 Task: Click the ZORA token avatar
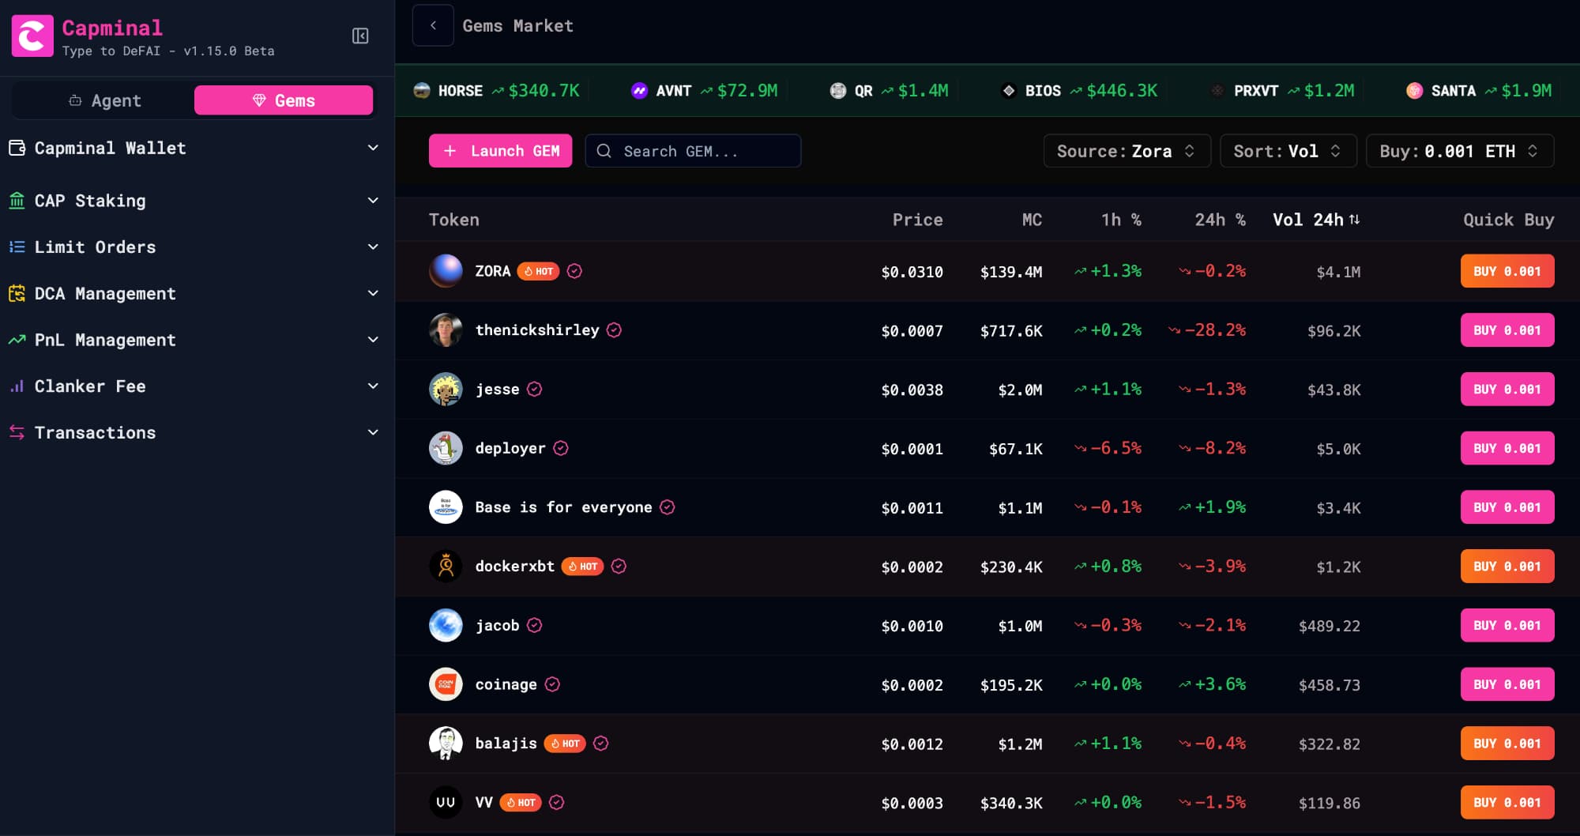(x=446, y=271)
